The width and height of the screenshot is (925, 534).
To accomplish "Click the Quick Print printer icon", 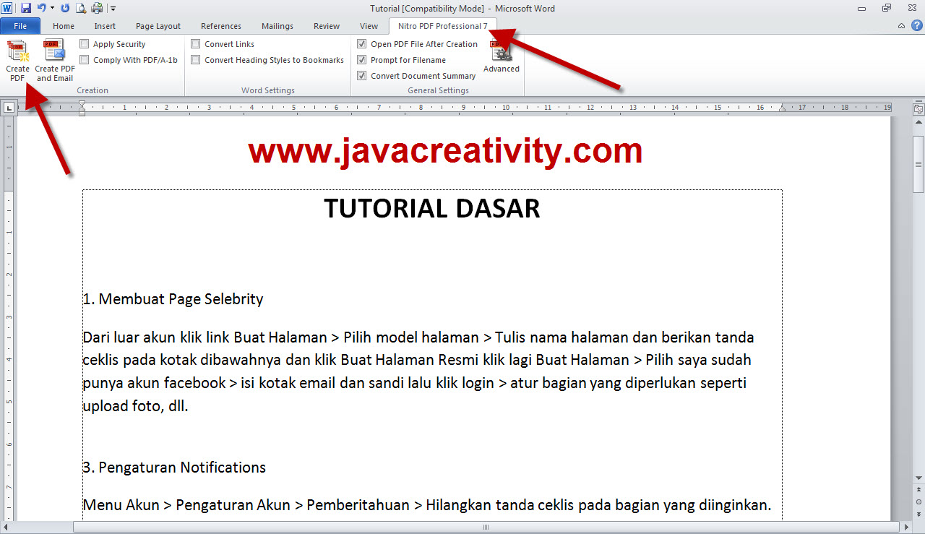I will [x=97, y=8].
